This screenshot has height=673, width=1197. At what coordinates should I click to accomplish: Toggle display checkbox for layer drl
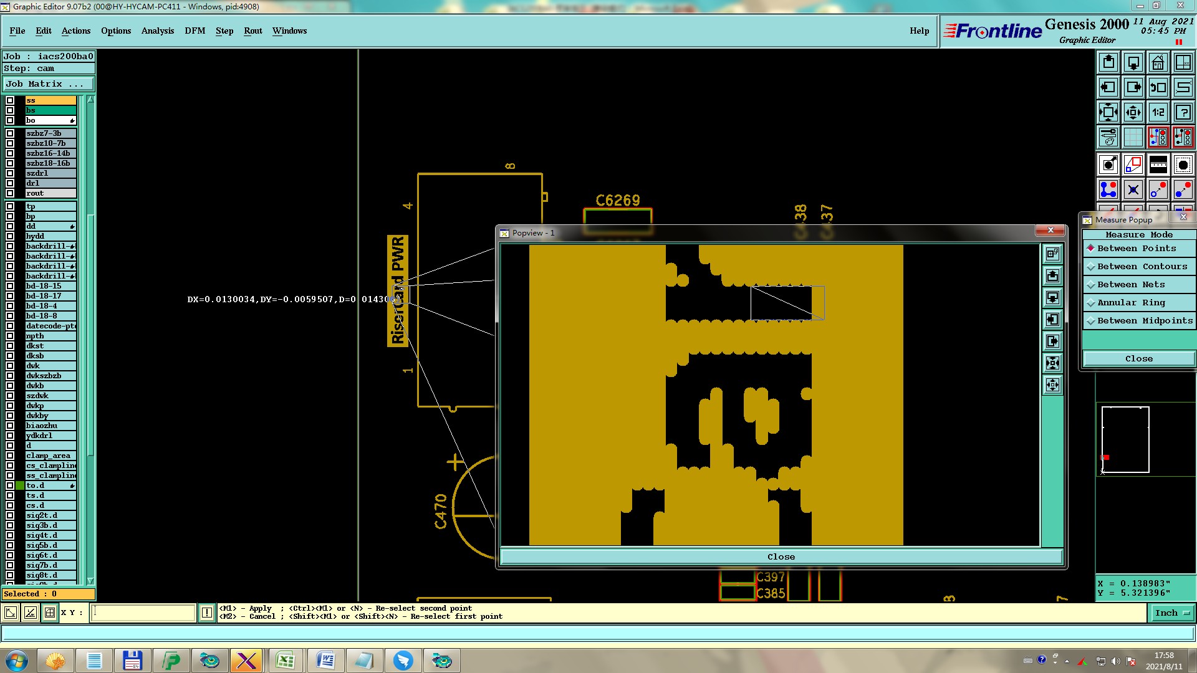coord(10,183)
